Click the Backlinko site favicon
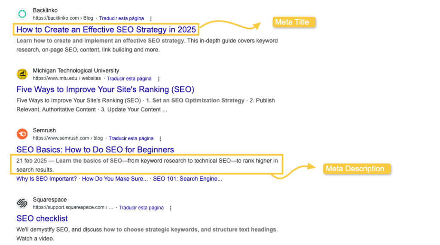The width and height of the screenshot is (440, 245). point(22,14)
